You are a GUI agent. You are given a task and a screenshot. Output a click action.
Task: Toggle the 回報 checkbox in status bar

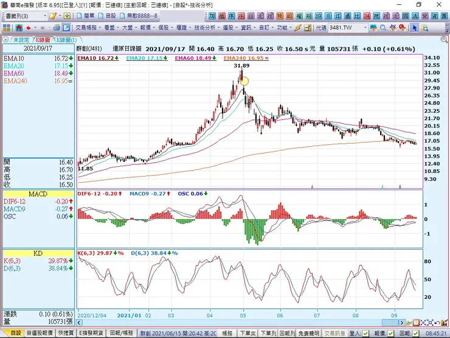pos(415,333)
